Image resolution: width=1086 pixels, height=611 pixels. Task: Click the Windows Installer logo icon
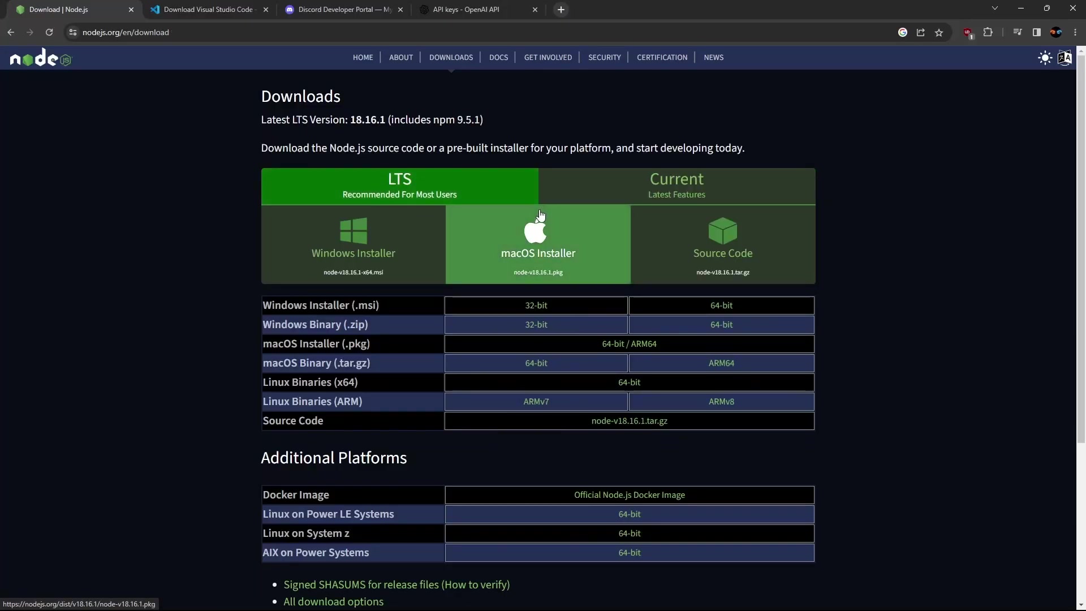click(354, 230)
